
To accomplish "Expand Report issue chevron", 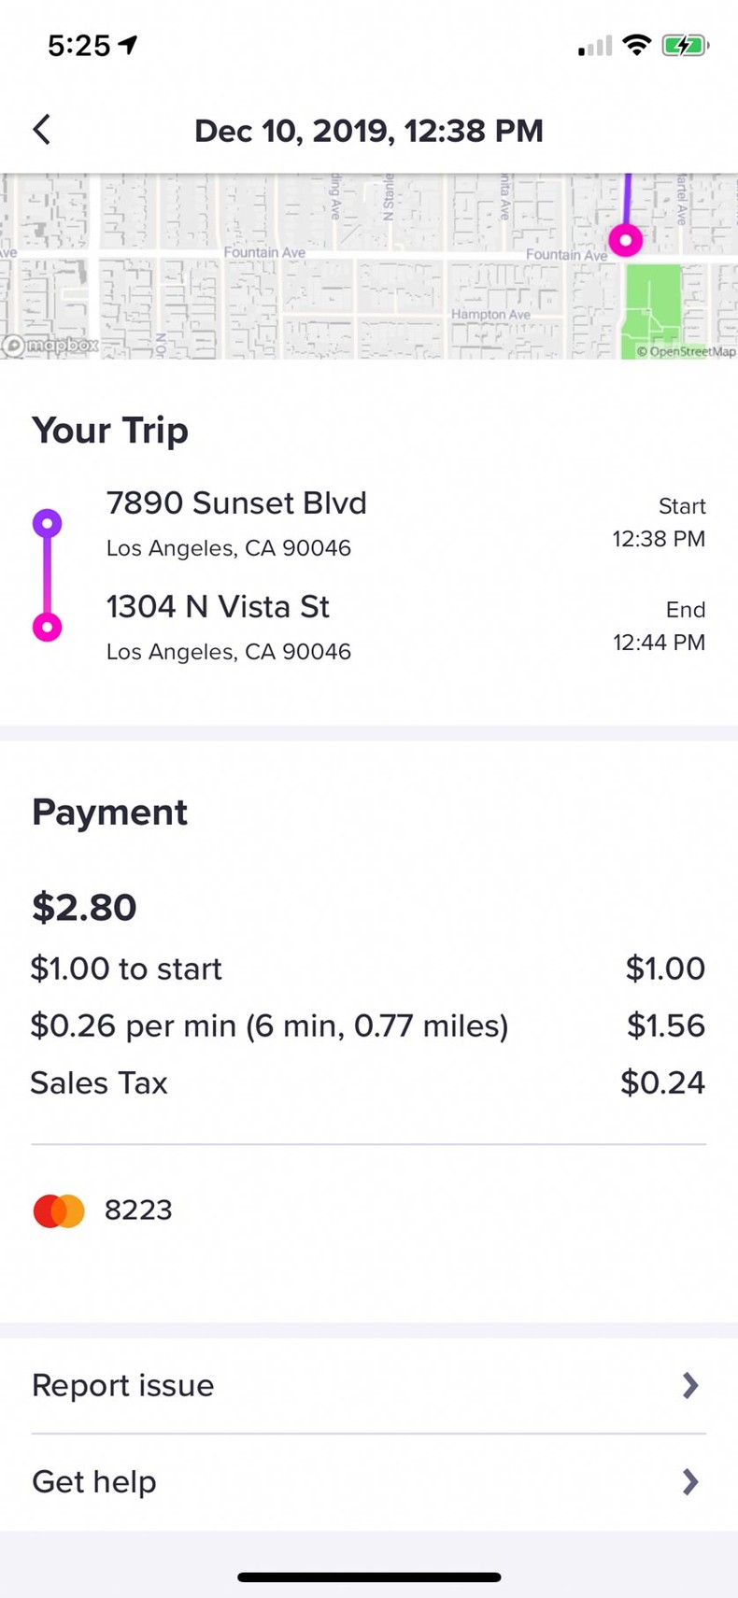I will pyautogui.click(x=690, y=1385).
